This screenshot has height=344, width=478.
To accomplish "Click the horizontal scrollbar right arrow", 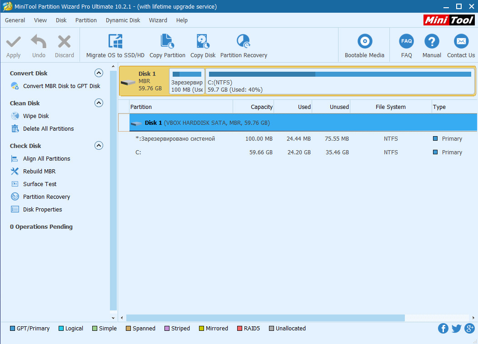I will [473, 318].
